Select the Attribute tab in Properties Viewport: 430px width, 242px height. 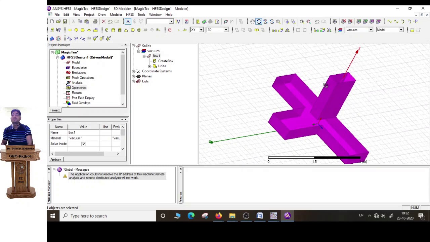click(x=56, y=160)
